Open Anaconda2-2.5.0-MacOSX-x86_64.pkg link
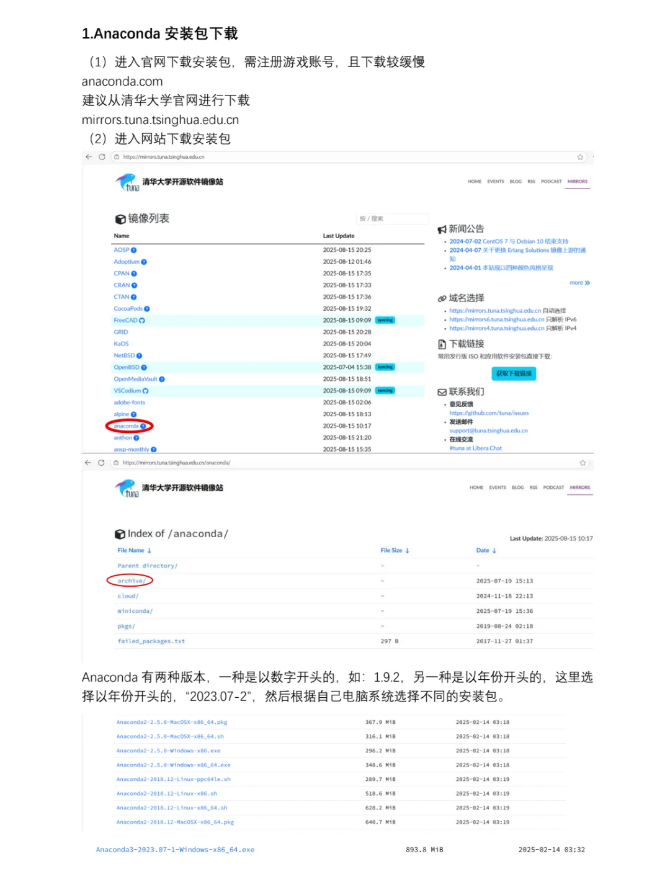 pyautogui.click(x=172, y=722)
